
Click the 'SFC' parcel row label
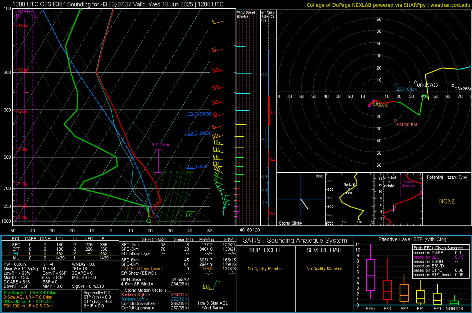click(16, 245)
